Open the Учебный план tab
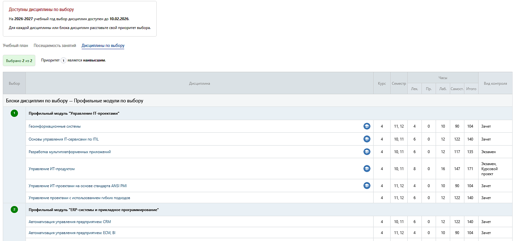The image size is (517, 241). pyautogui.click(x=15, y=46)
